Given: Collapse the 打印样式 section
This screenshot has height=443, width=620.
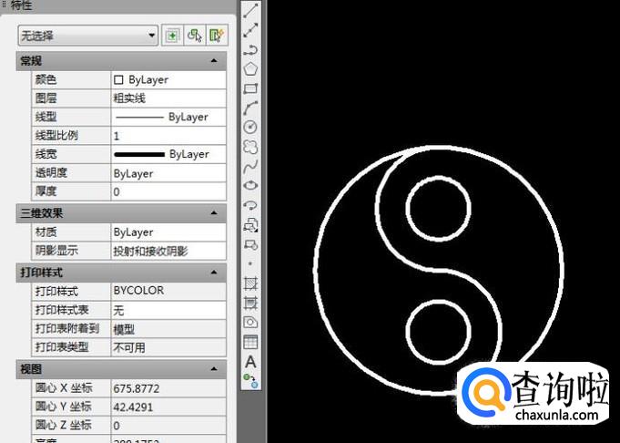Looking at the screenshot, I should click(213, 272).
